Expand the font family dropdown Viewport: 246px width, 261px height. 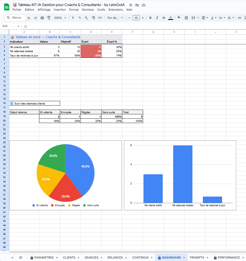tap(115, 18)
